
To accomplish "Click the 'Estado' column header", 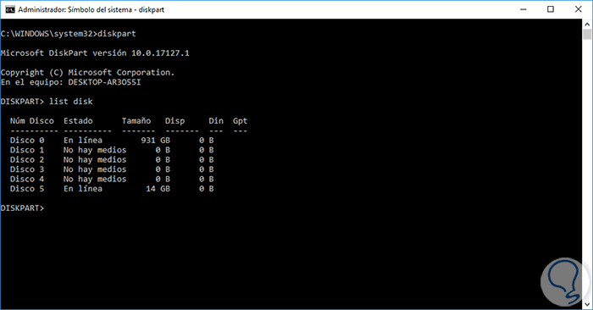I will coord(78,121).
